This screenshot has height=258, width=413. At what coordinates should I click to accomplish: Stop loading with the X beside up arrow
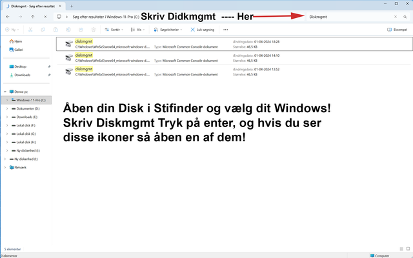[x=45, y=17]
